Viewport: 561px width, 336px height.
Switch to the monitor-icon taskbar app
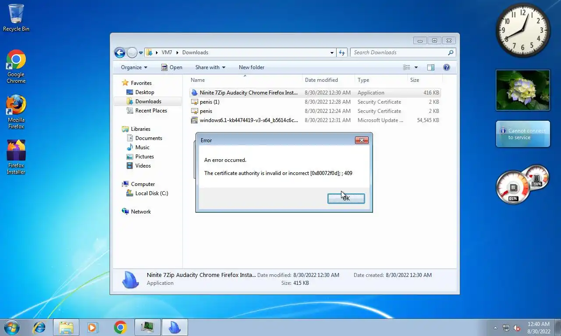148,327
